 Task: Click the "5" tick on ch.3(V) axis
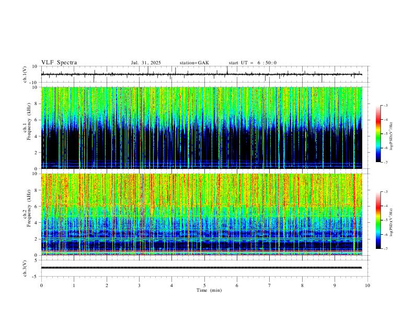[37, 260]
